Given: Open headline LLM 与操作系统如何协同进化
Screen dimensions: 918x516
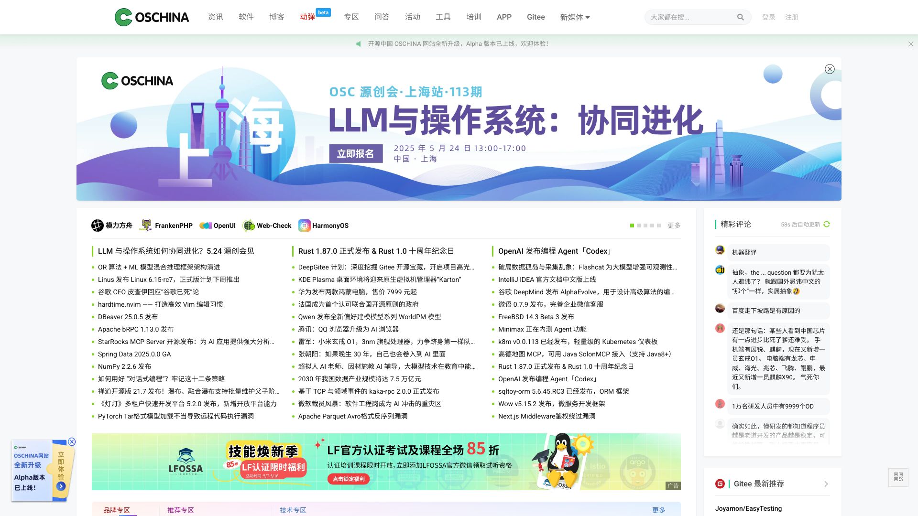Looking at the screenshot, I should click(176, 251).
